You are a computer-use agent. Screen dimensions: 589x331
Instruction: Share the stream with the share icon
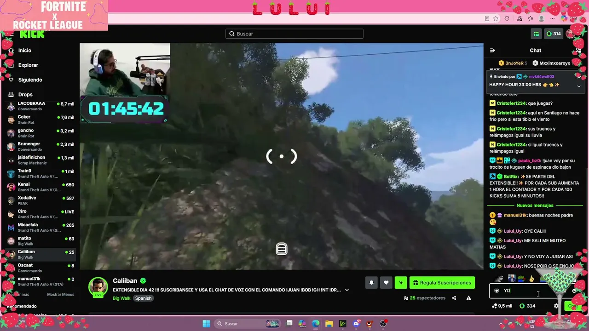point(454,298)
